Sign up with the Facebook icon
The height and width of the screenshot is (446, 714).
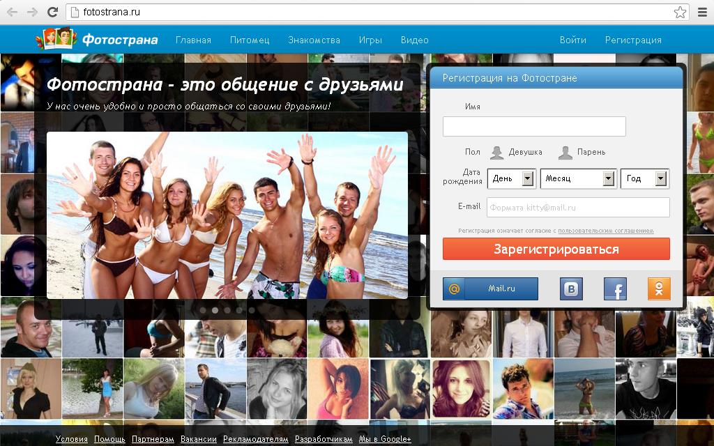tap(614, 289)
